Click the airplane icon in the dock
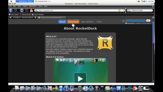This screenshot has height=92, width=163. pos(118,88)
